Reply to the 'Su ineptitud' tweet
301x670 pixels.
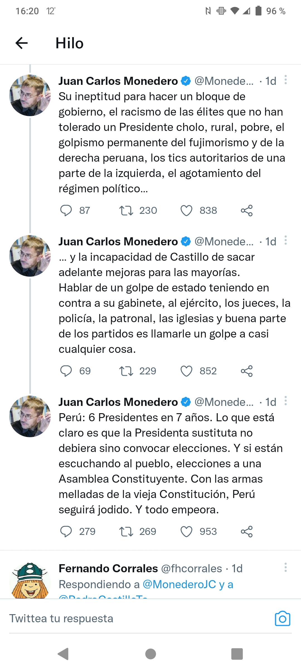click(x=66, y=210)
